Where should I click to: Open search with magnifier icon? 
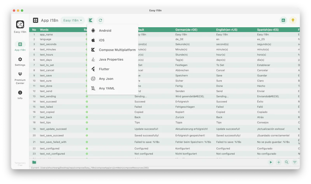(287, 162)
